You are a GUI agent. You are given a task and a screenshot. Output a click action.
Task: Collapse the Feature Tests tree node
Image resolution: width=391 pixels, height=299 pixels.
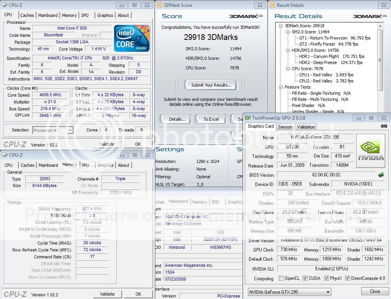(x=281, y=87)
